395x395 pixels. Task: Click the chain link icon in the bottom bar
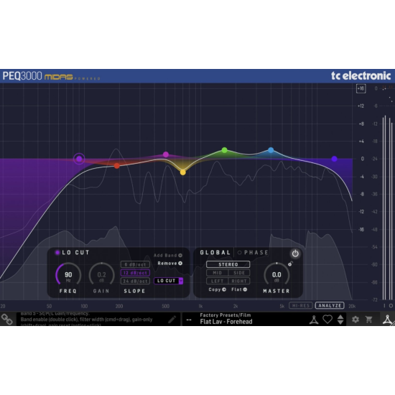point(6,320)
